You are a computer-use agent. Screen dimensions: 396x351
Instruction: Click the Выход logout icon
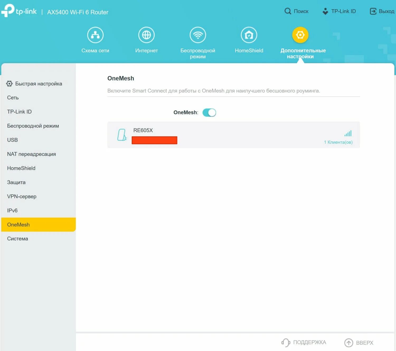pyautogui.click(x=373, y=11)
